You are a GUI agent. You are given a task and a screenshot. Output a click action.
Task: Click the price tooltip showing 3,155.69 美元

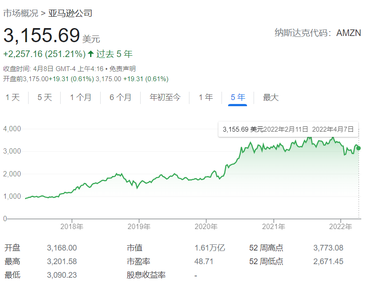pos(288,129)
